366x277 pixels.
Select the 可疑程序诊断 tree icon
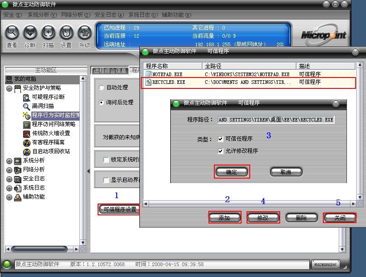click(x=27, y=97)
